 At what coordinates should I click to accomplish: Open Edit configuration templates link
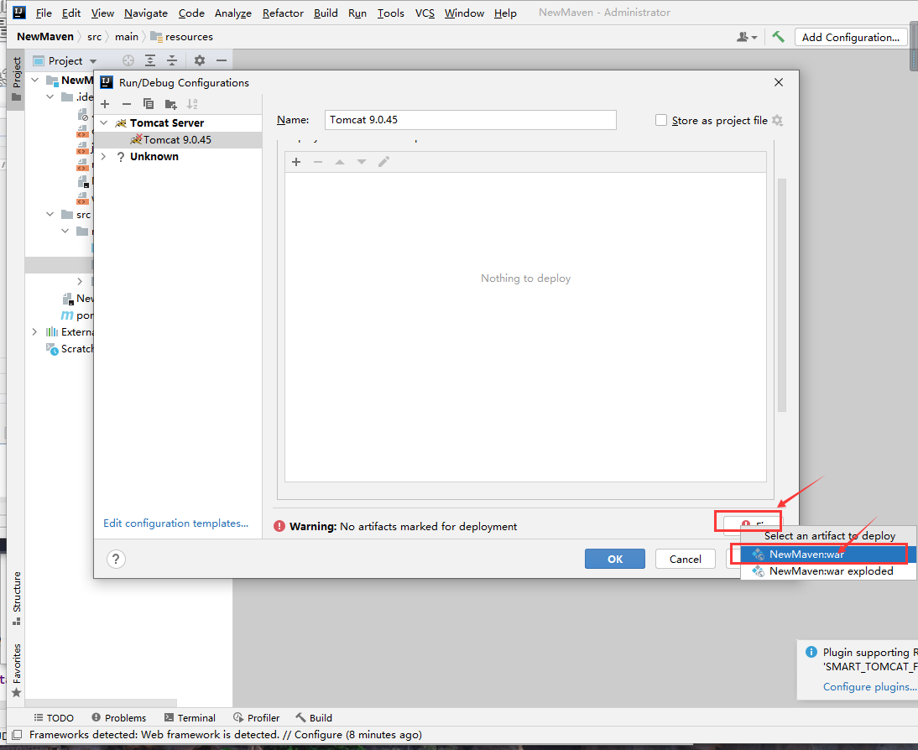point(175,523)
